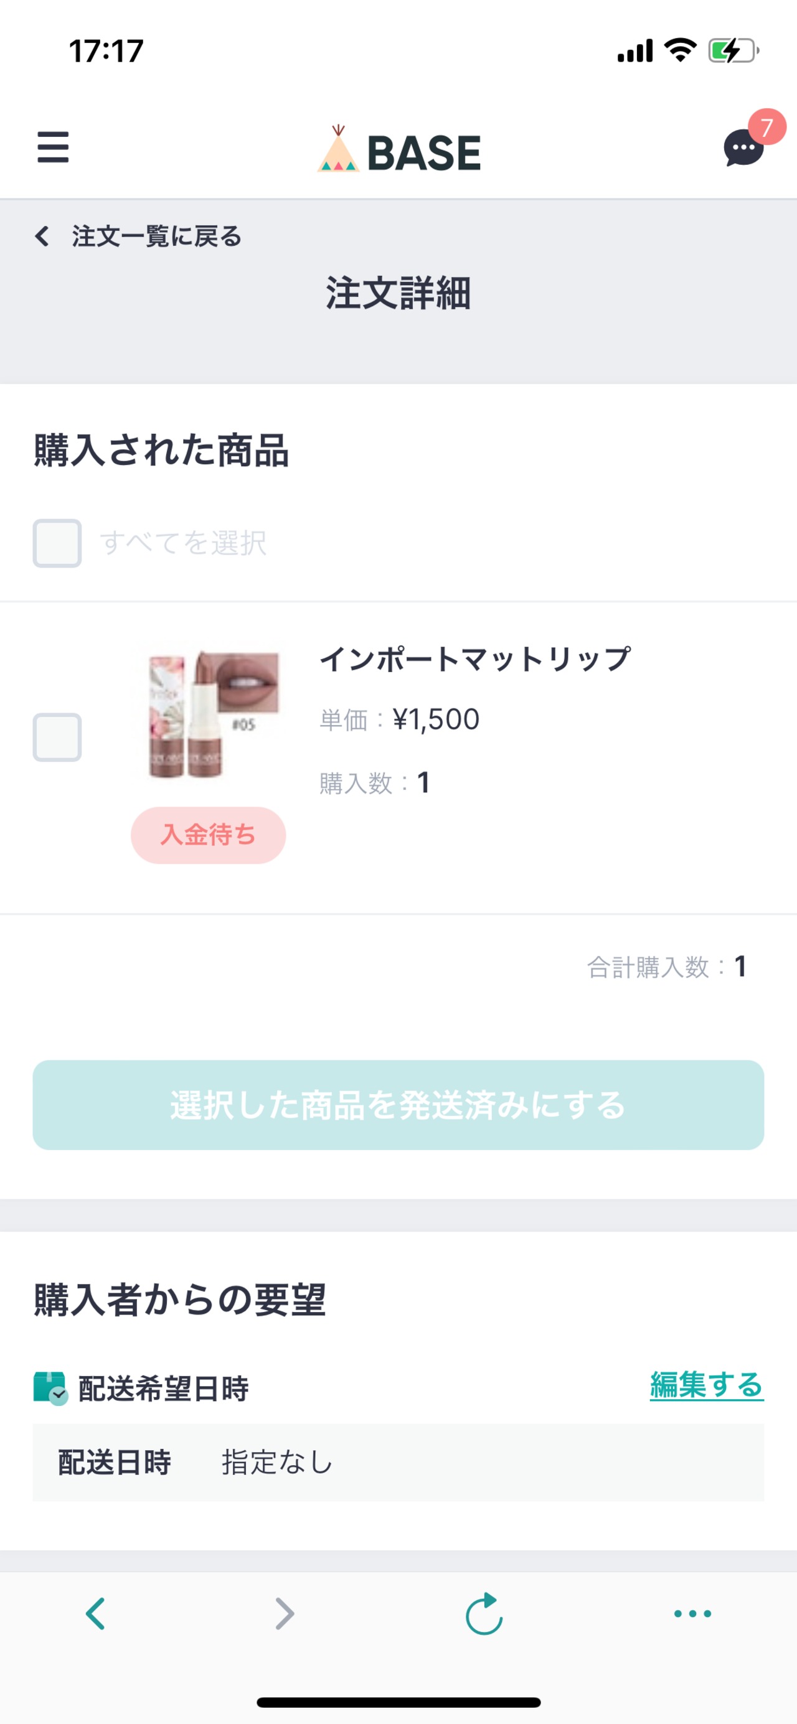Tap the notification count badge 7
The height and width of the screenshot is (1724, 797).
click(x=767, y=126)
